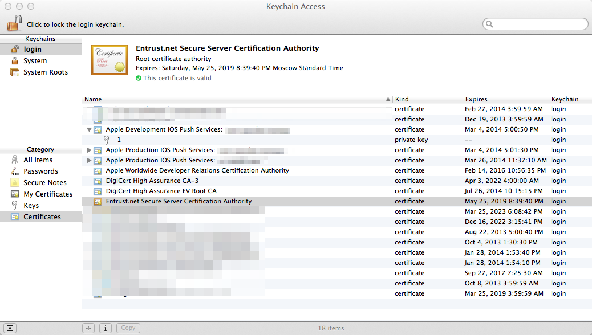Click the search magnifier icon
The width and height of the screenshot is (592, 335).
coord(490,24)
